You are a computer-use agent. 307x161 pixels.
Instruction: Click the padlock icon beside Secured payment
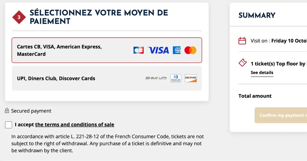click(x=7, y=111)
